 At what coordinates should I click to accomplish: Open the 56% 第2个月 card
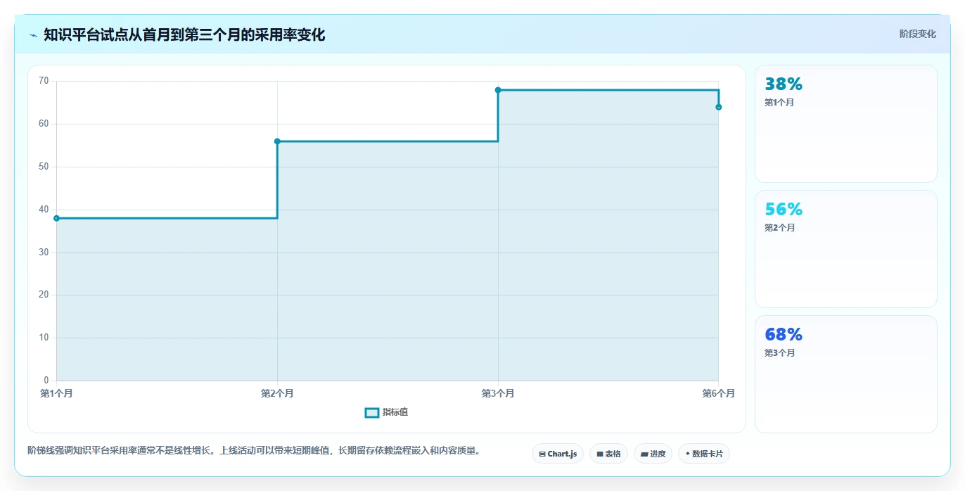(x=846, y=249)
